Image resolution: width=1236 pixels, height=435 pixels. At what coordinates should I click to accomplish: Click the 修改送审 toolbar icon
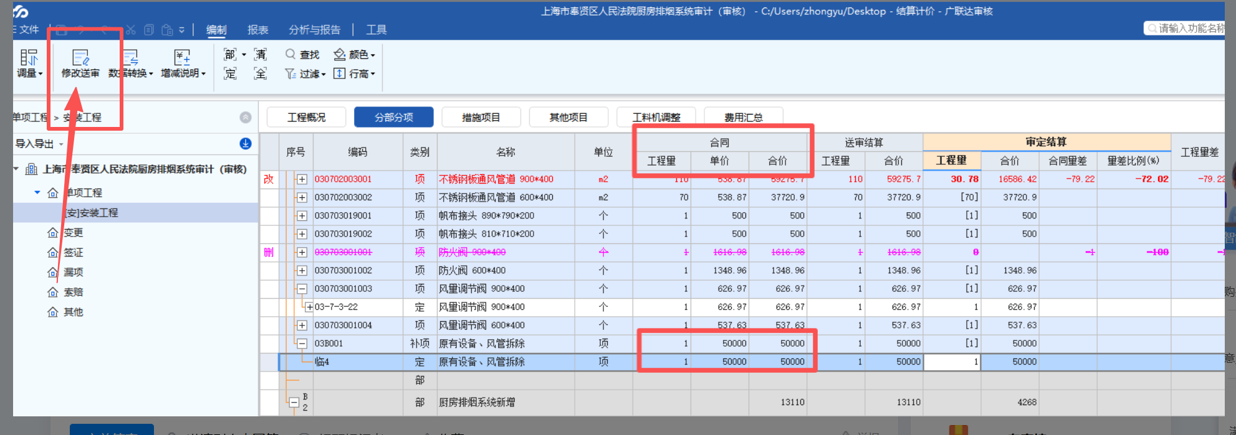80,58
